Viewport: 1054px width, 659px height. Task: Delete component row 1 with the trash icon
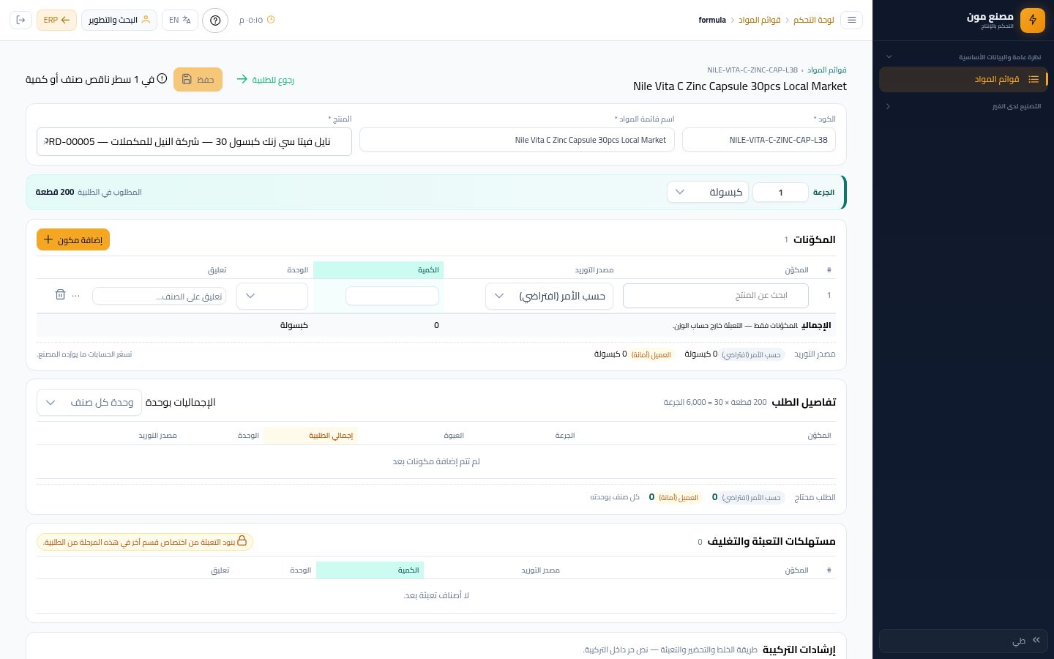pos(60,295)
